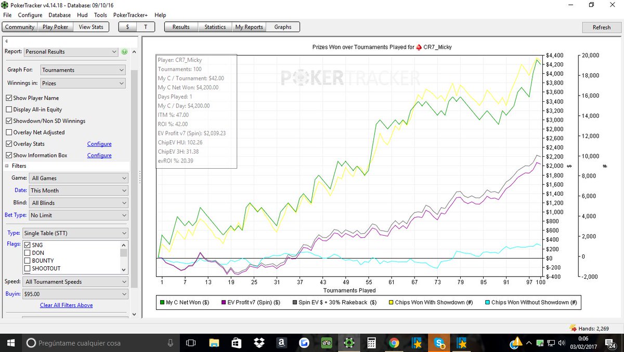Open the Skype taskbar icon
Viewport: 624px width, 352px height.
439,343
